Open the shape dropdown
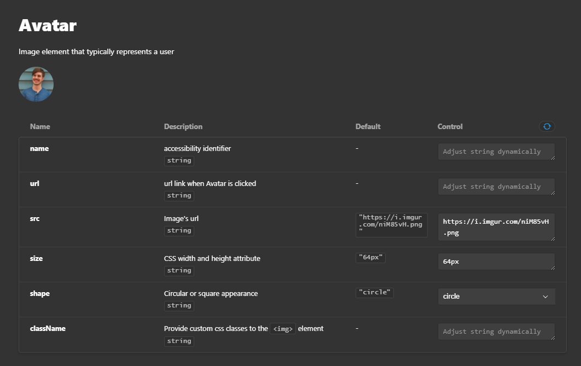Screen dimensions: 581x366 pyautogui.click(x=496, y=296)
